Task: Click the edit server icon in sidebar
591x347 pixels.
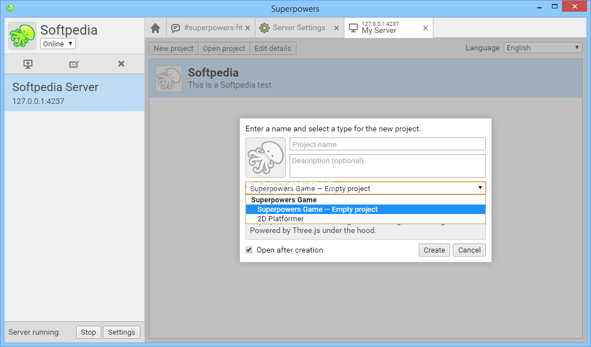Action: point(74,64)
